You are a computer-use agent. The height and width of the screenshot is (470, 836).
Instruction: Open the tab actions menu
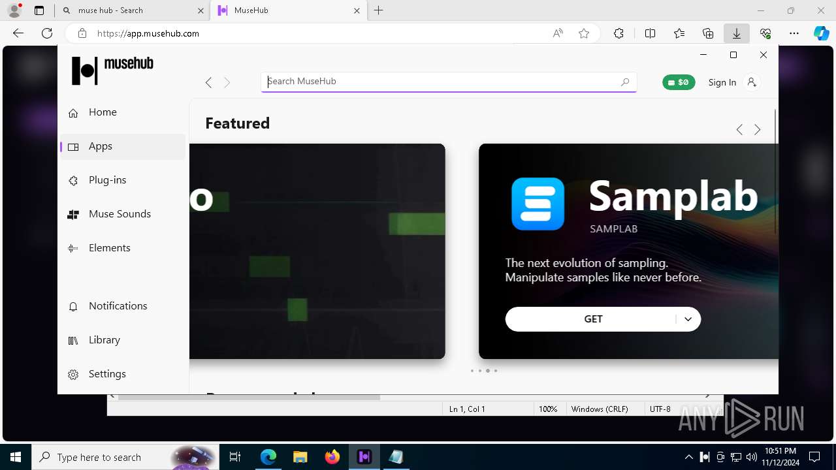click(39, 10)
